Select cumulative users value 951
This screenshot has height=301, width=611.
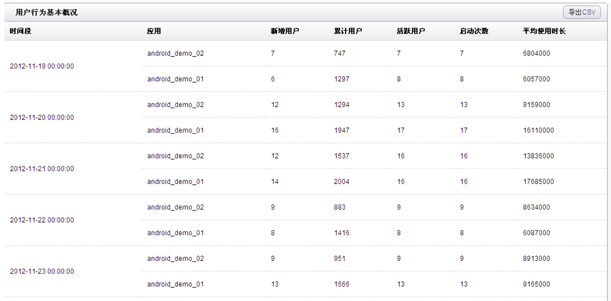340,259
